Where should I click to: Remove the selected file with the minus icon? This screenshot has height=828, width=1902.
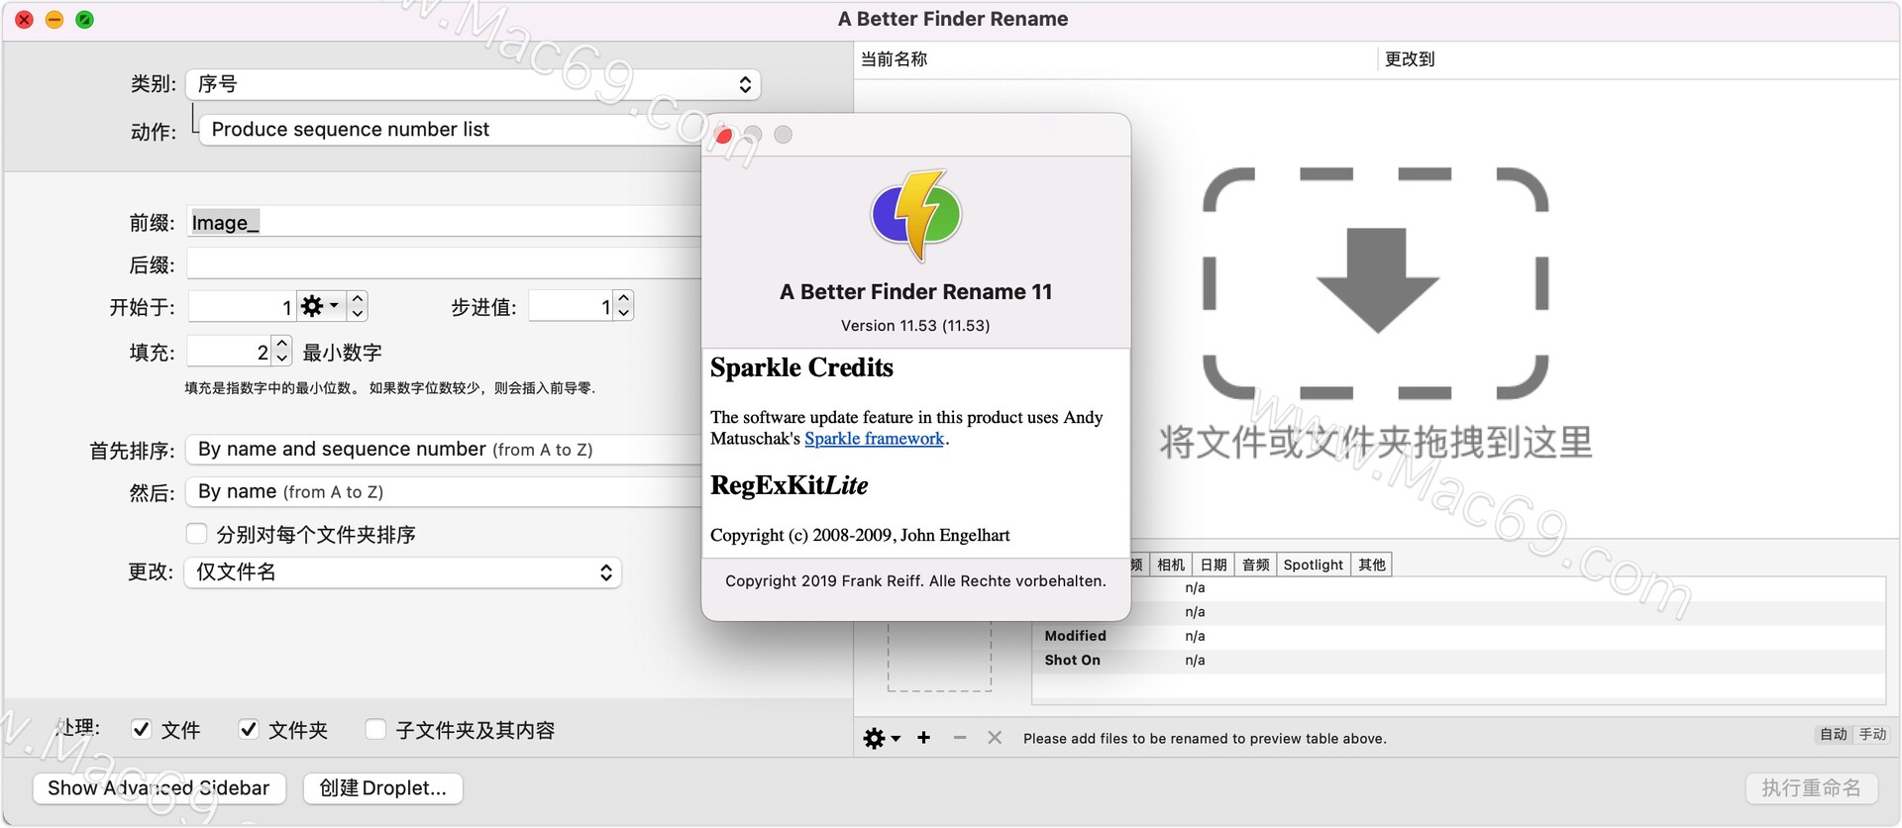click(960, 738)
